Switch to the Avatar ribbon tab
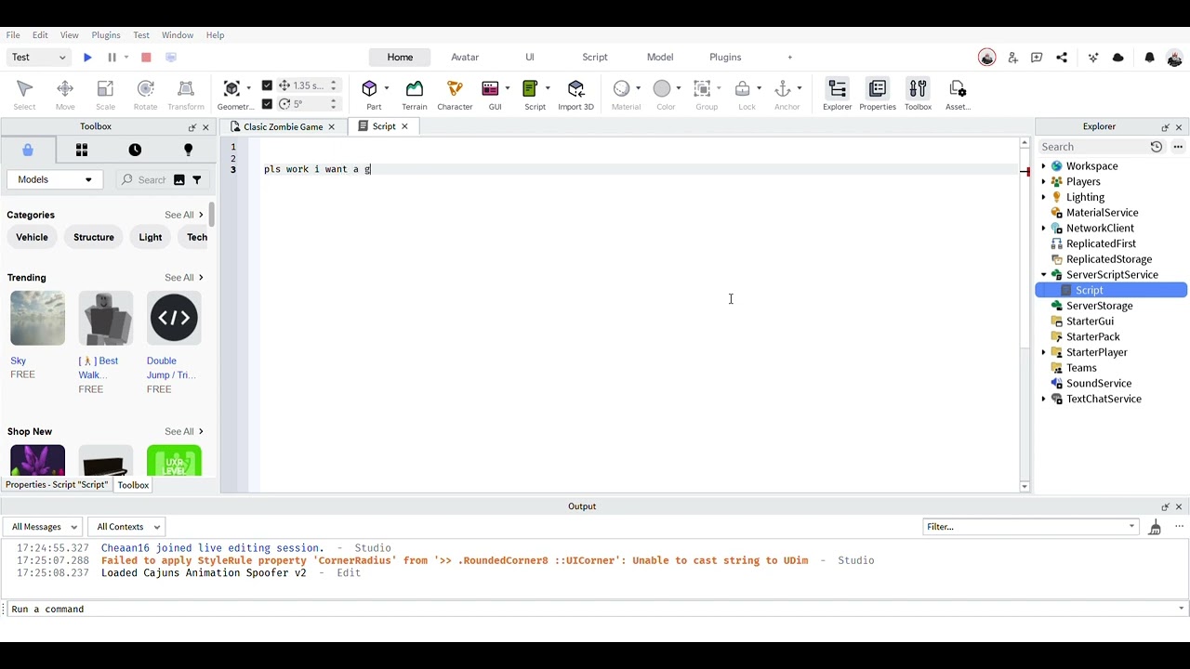Viewport: 1190px width, 669px height. pos(465,58)
